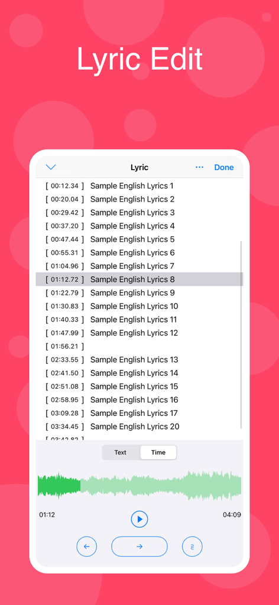Click the total duration label 04:09
The image size is (279, 605).
[x=232, y=515]
